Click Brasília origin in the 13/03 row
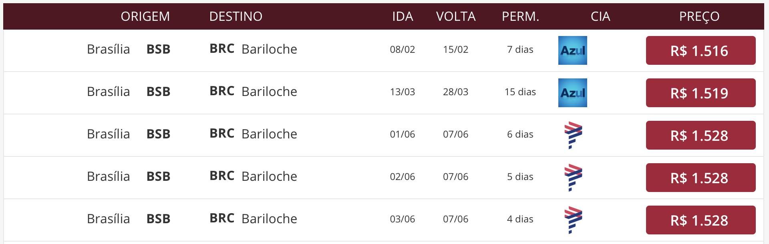 click(109, 92)
